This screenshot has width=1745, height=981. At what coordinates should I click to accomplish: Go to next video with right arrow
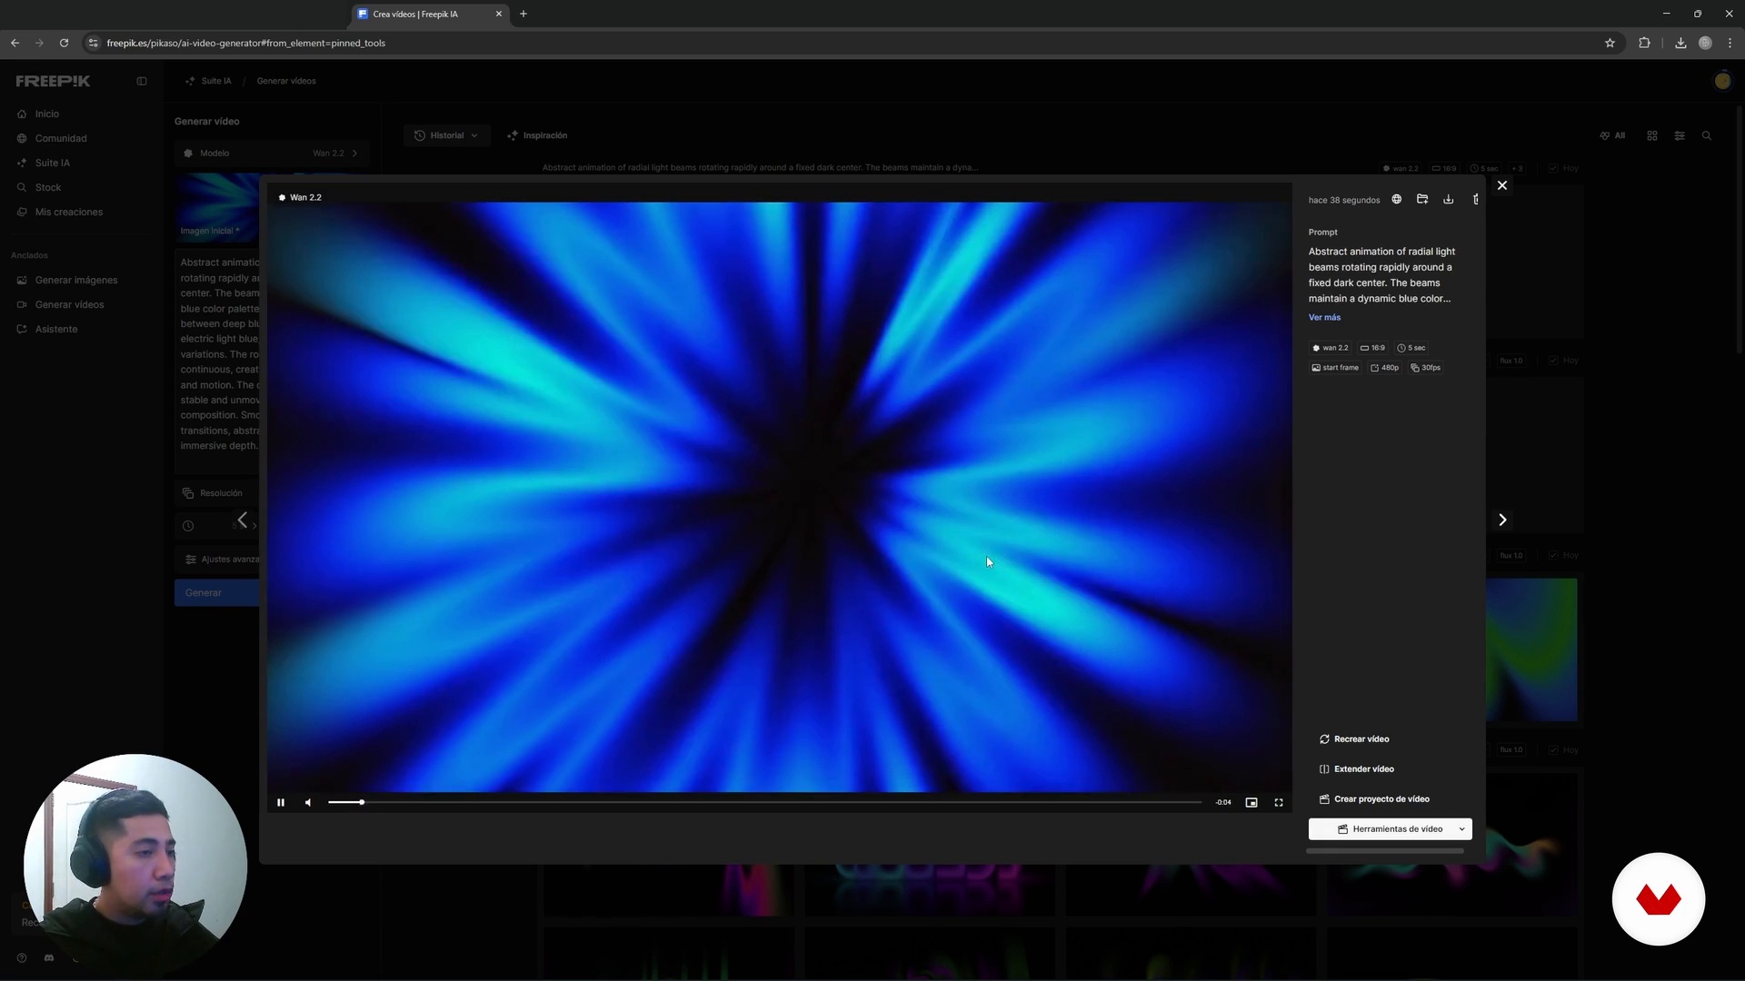1502,520
